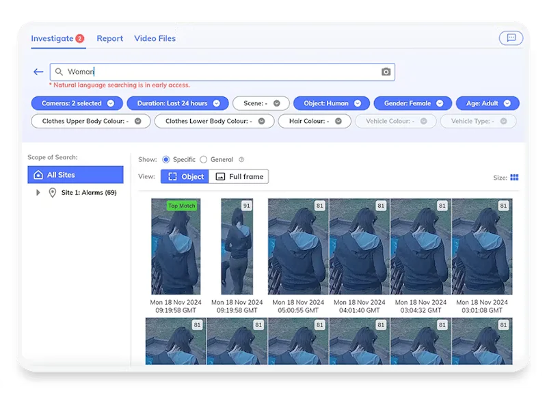Expand the Site 1: Alarms tree item
547x410 pixels.
coord(38,193)
